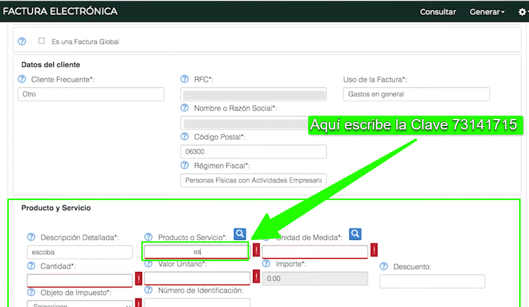This screenshot has width=529, height=307.
Task: Click search icon next to Producto o Servicio
Action: 240,234
